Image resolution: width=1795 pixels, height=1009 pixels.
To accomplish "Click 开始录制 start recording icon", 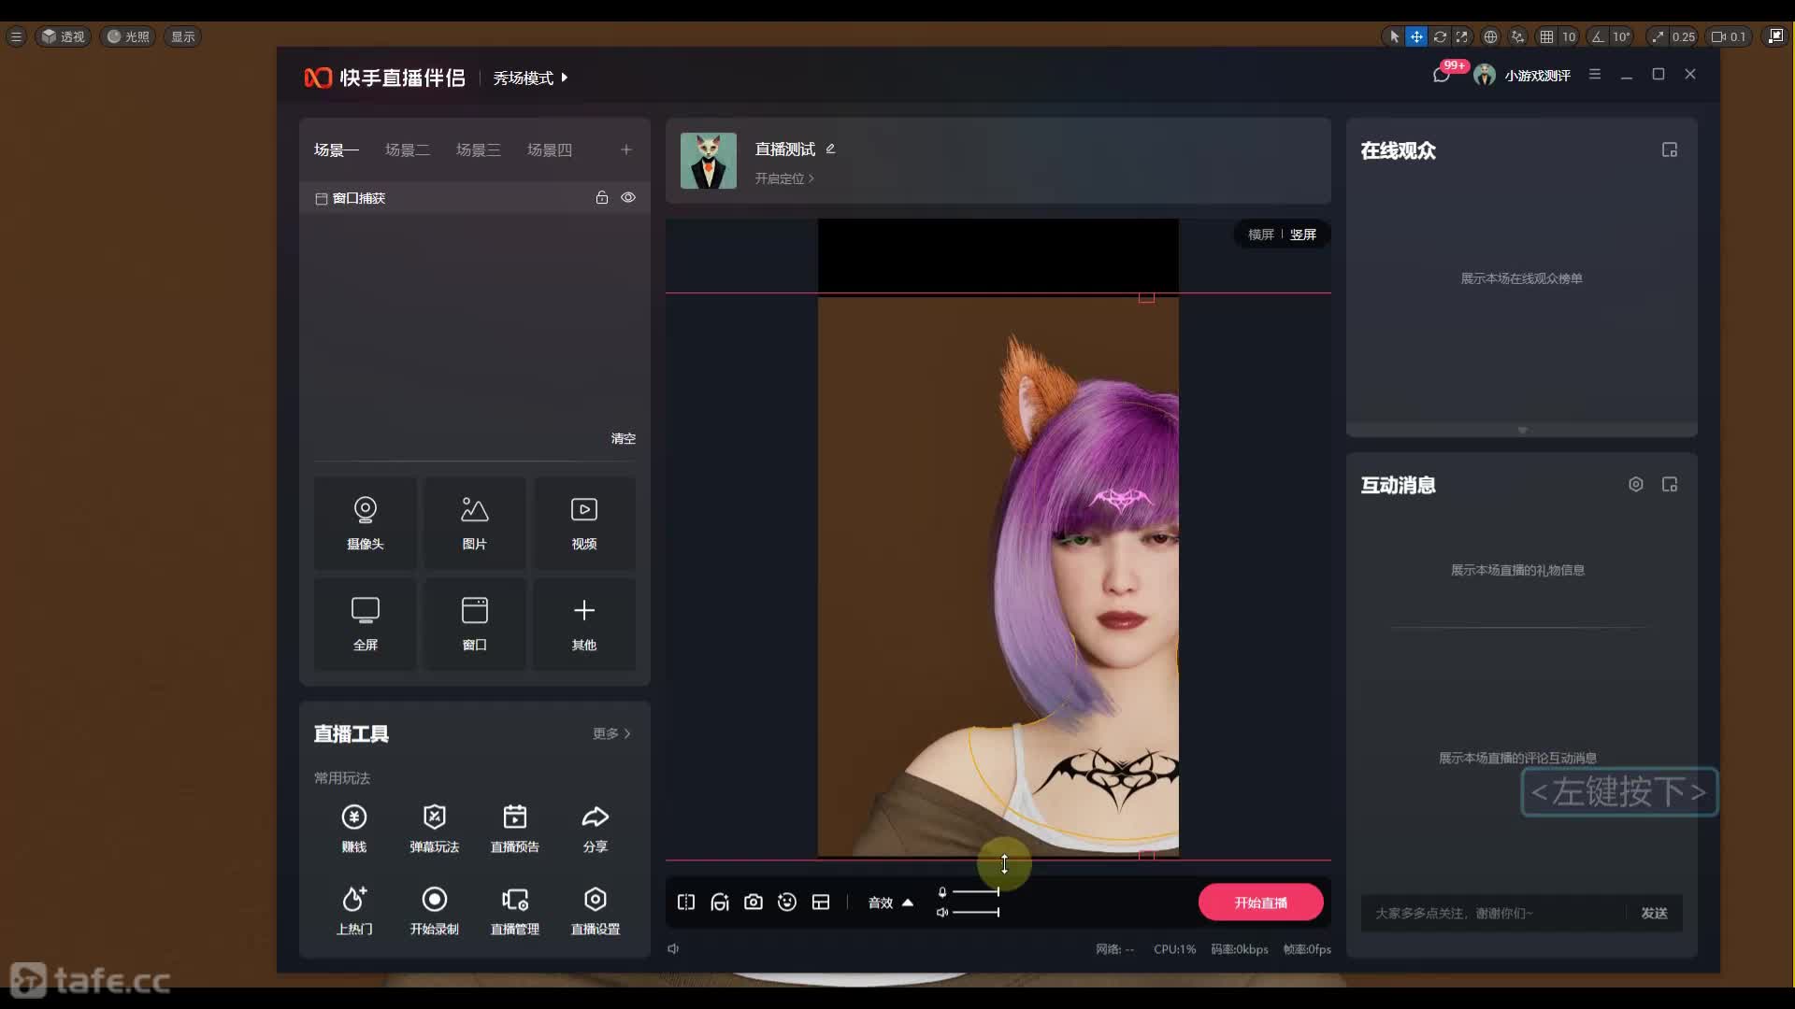I will 434,899.
